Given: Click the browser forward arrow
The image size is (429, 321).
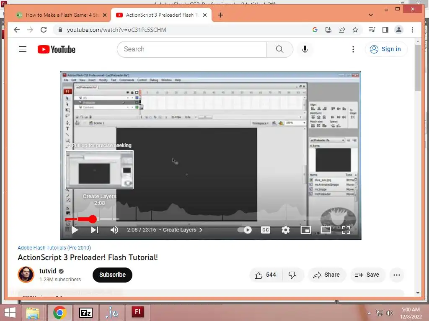Looking at the screenshot, I should (30, 30).
